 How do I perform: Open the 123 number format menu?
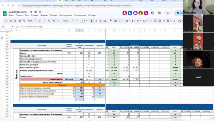tap(58, 21)
